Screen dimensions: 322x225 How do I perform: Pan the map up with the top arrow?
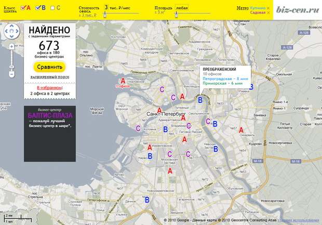click(12, 26)
